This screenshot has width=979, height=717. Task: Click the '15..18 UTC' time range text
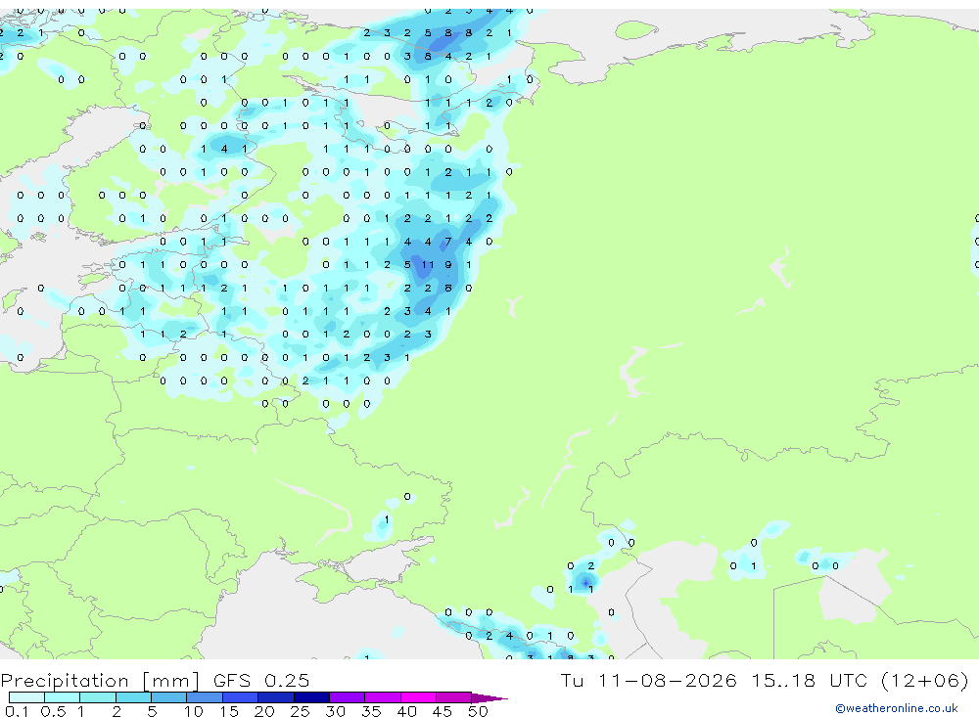click(810, 680)
